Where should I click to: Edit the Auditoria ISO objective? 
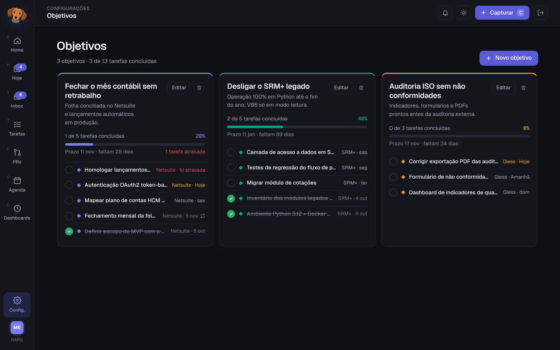(503, 88)
